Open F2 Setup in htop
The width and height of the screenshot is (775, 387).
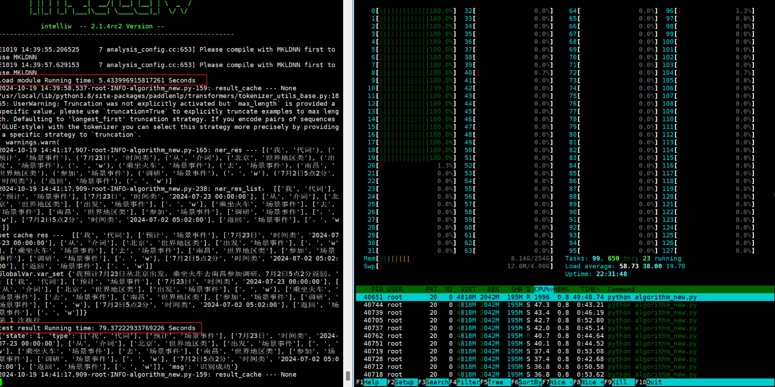click(402, 382)
